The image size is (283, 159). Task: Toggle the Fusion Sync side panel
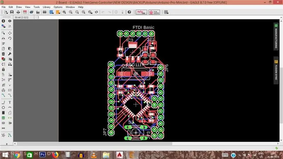coord(276,71)
